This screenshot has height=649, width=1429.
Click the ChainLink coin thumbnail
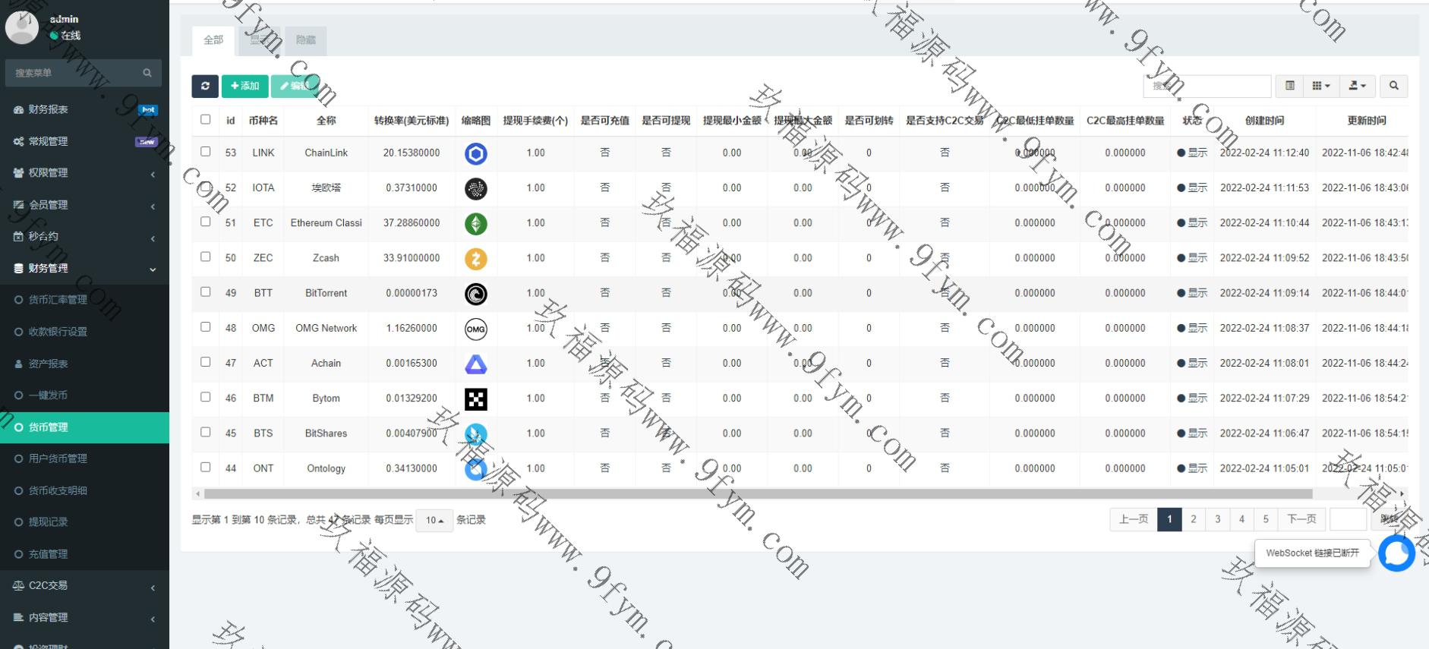475,154
